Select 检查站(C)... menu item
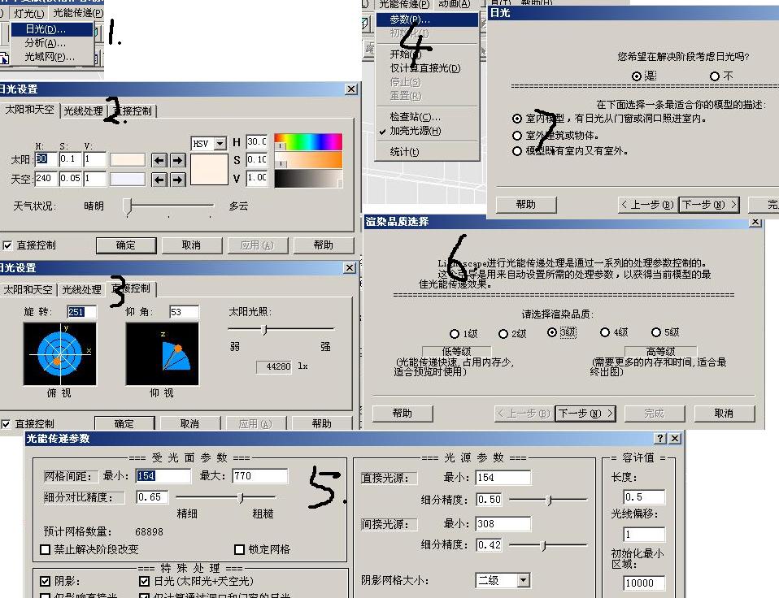 pyautogui.click(x=427, y=117)
